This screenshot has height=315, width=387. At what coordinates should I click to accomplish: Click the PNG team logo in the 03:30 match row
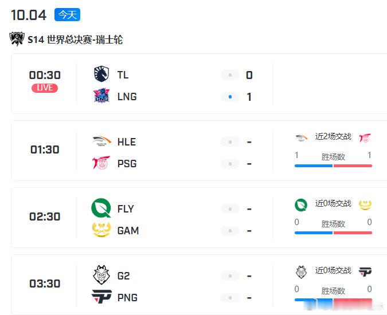pyautogui.click(x=101, y=297)
